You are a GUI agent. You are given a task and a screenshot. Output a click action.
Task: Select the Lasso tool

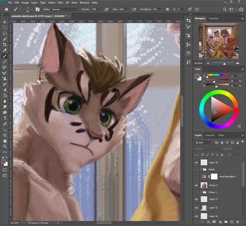click(5, 33)
